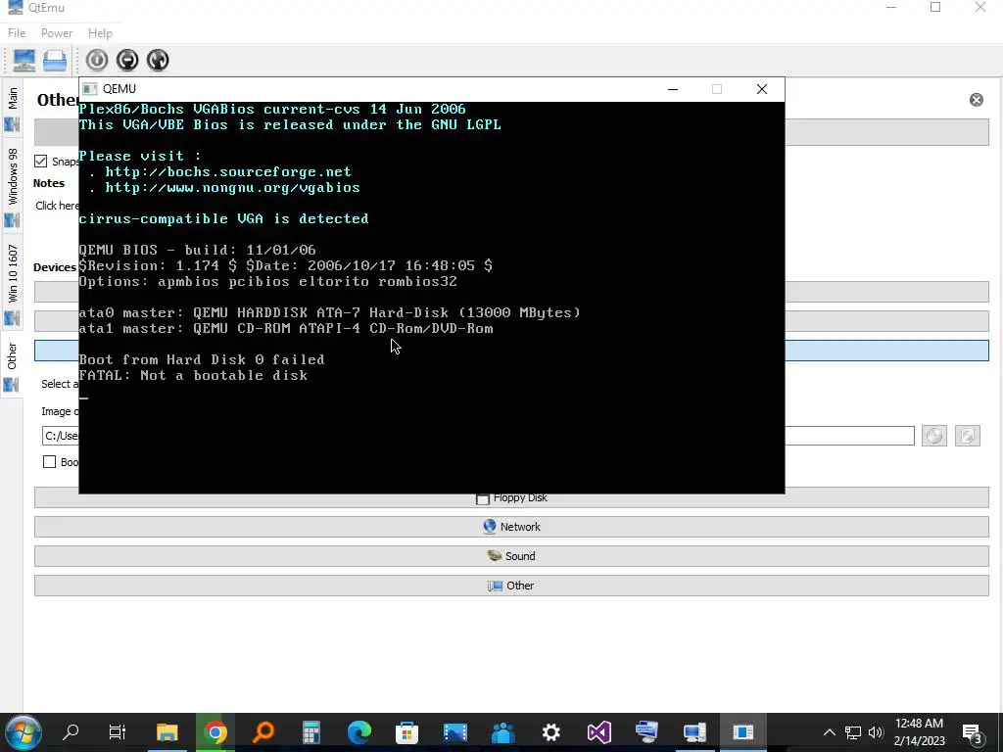The width and height of the screenshot is (1003, 752).
Task: Open Settings gear from taskbar
Action: [x=550, y=732]
